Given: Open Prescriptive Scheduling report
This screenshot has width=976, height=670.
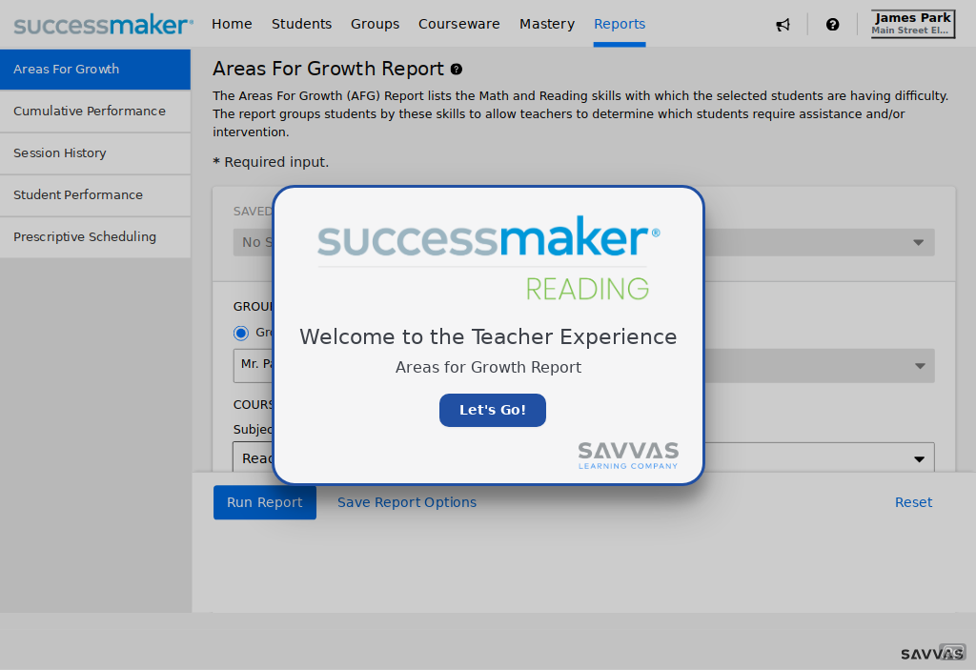Looking at the screenshot, I should point(95,236).
